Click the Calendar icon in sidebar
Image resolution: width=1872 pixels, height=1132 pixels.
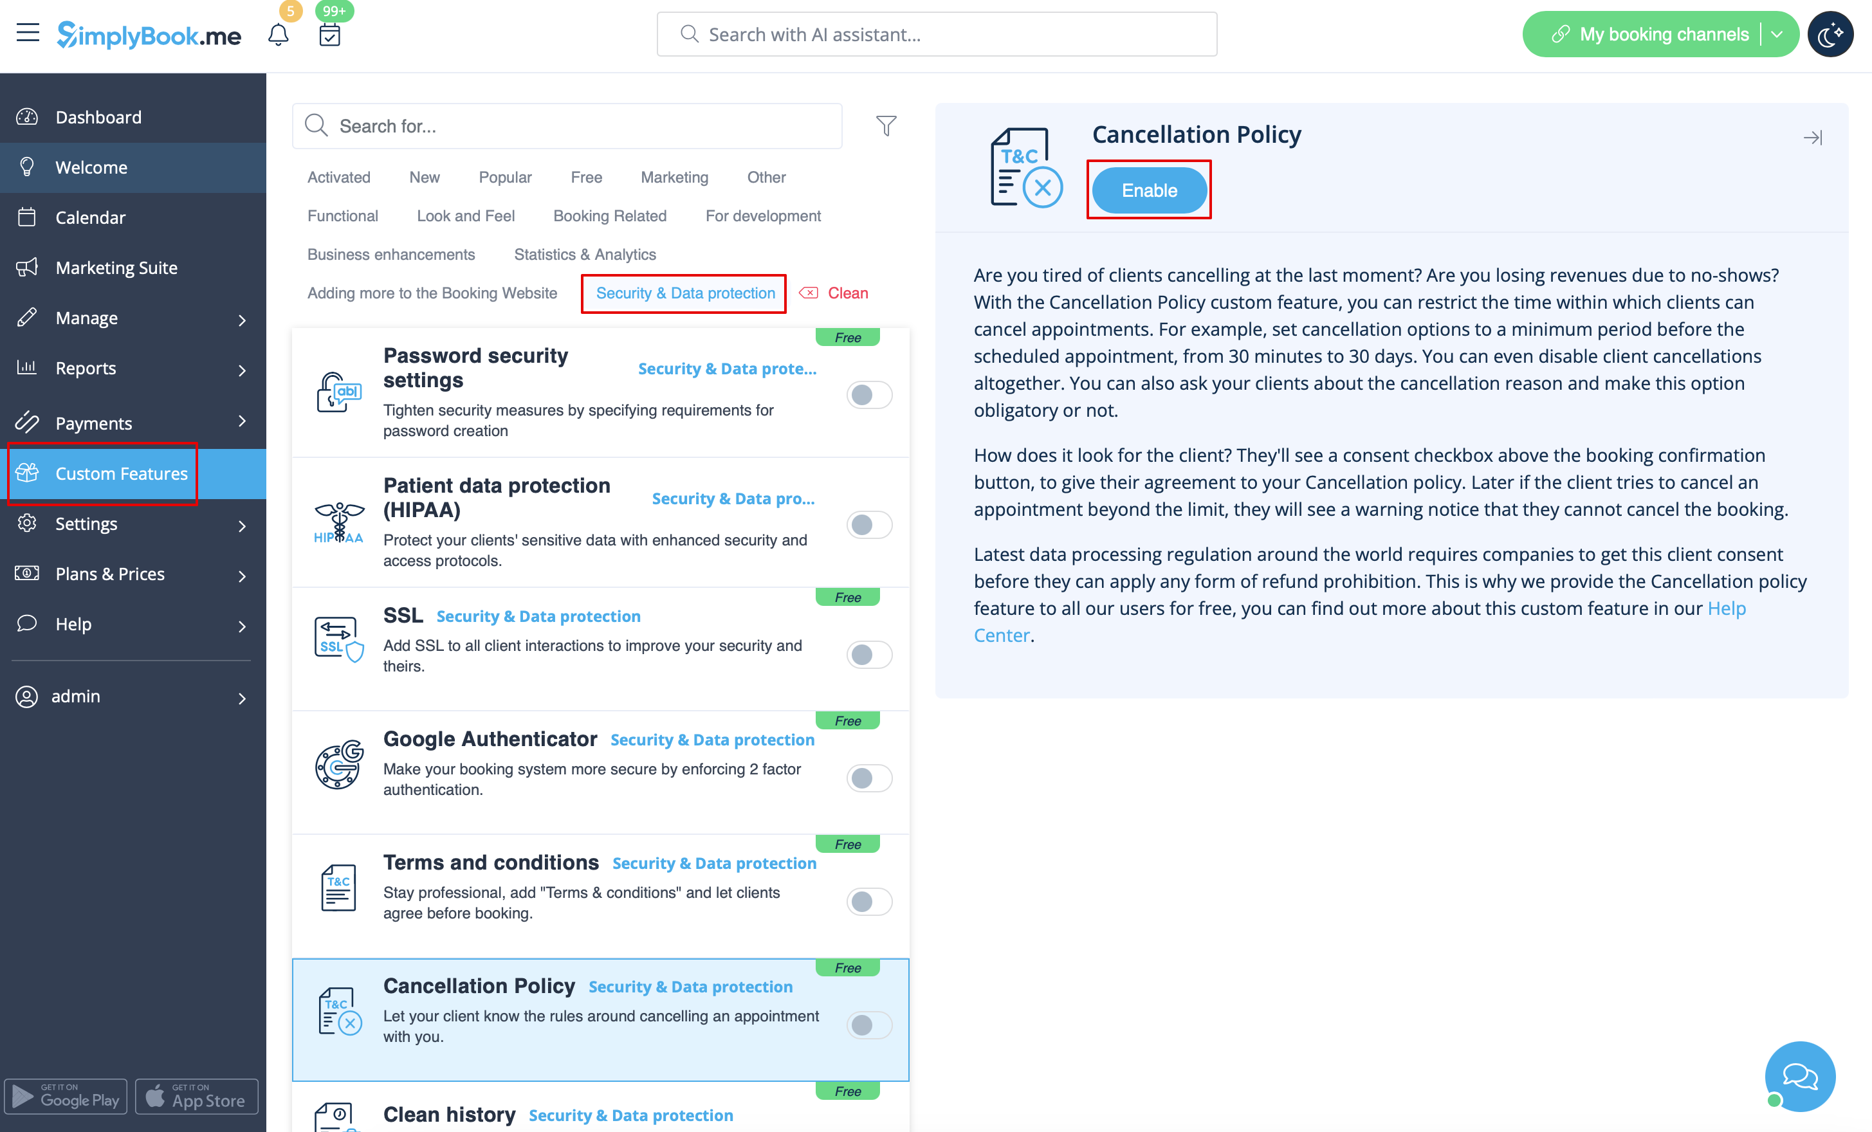[28, 217]
